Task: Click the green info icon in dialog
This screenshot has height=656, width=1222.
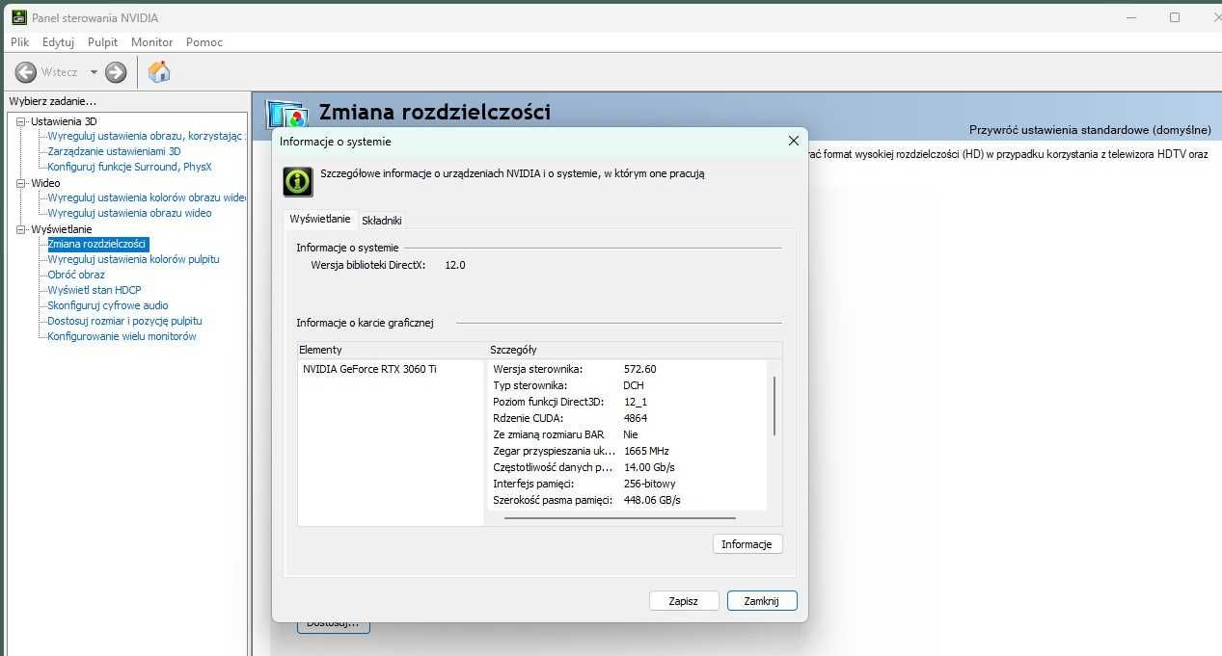Action: point(297,181)
